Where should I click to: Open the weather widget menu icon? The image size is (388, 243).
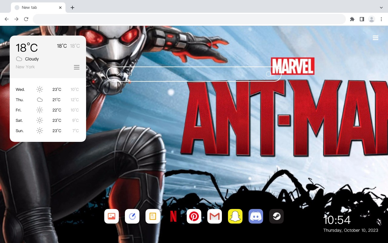click(x=77, y=67)
